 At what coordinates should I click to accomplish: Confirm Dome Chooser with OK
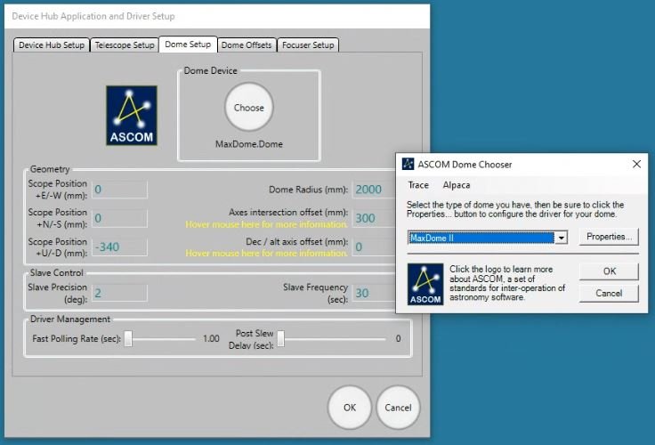point(609,271)
